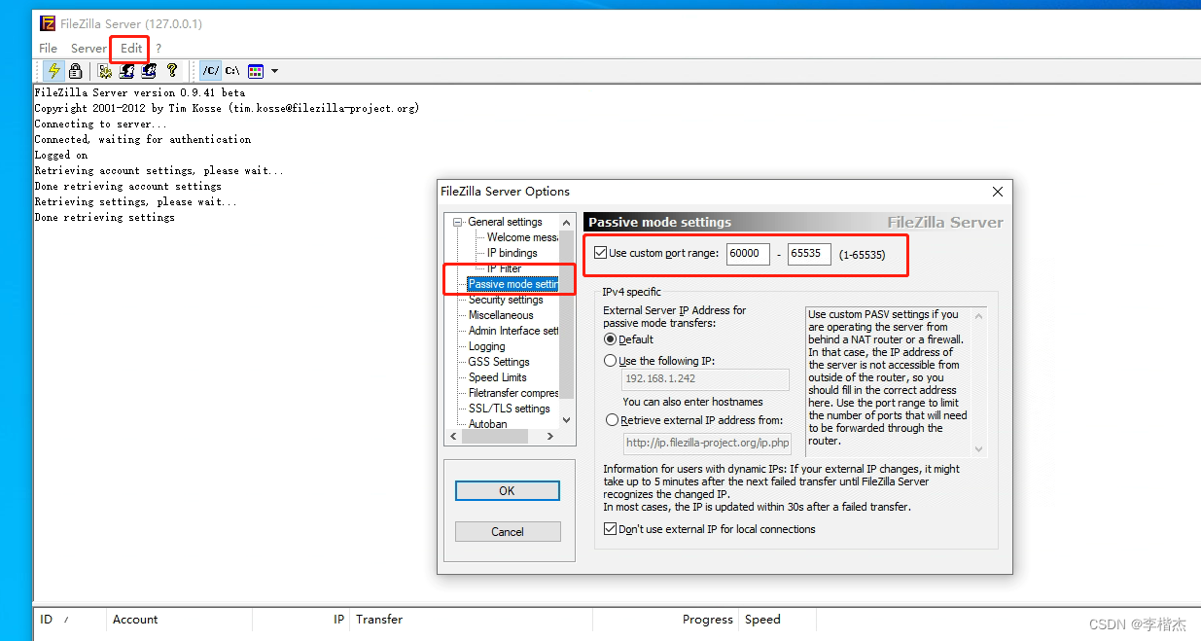Toggle Use custom port range checkbox
The image size is (1201, 641).
pyautogui.click(x=600, y=253)
